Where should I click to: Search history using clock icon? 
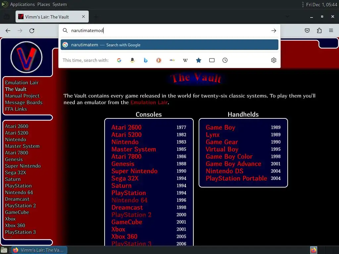(225, 60)
